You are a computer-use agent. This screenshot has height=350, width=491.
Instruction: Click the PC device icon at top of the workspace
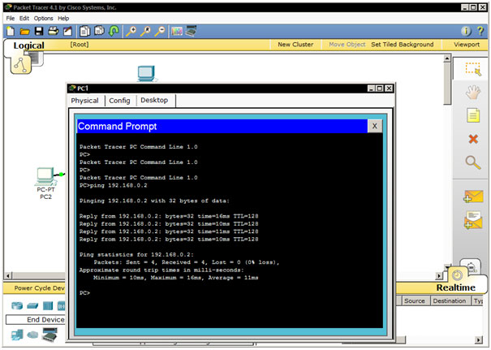pos(147,74)
